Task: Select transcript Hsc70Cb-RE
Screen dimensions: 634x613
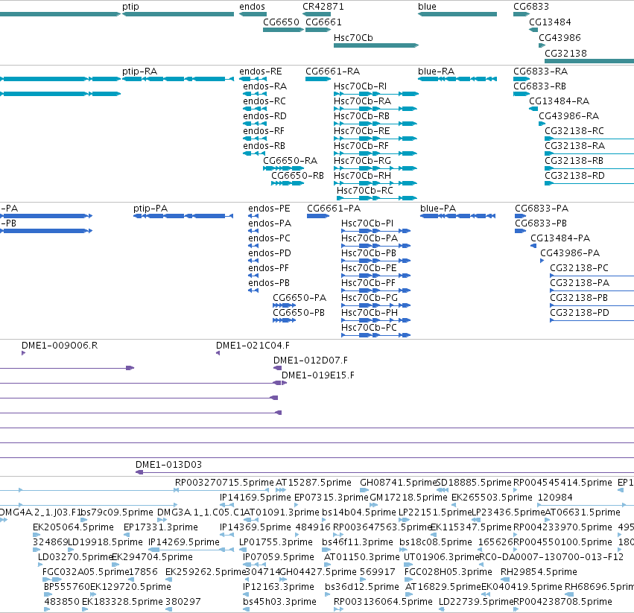Action: tap(375, 139)
